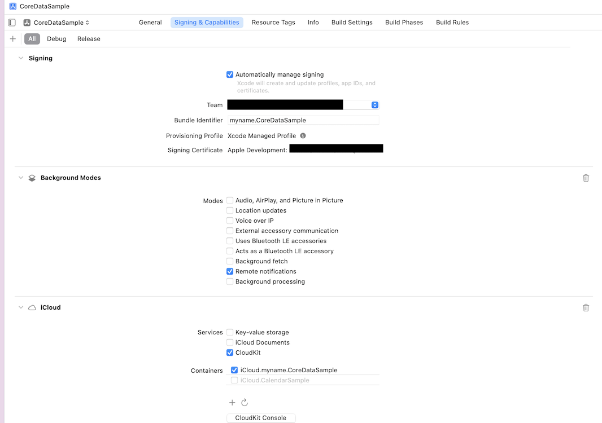Refresh the iCloud containers list
The width and height of the screenshot is (602, 423).
point(245,403)
